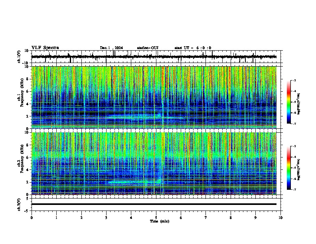Select the "Dec. 1 , 2024" date label

[x=111, y=48]
